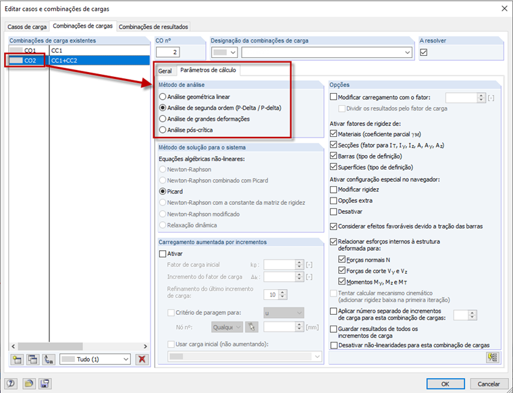513x393 pixels.
Task: Close the dialog with the X button
Action: tap(504, 9)
